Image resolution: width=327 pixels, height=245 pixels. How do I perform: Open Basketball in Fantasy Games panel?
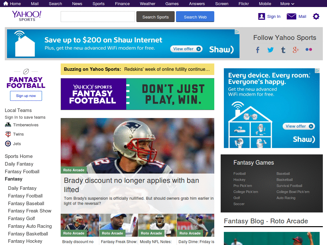coord(285,180)
